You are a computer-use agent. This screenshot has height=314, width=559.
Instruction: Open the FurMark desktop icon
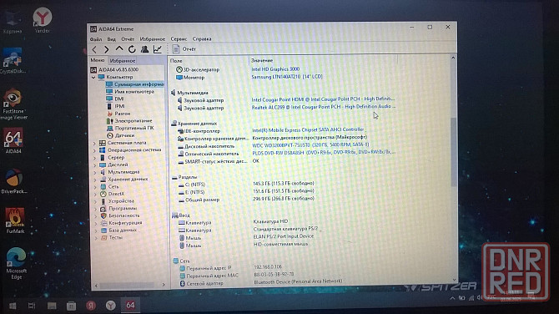(15, 220)
